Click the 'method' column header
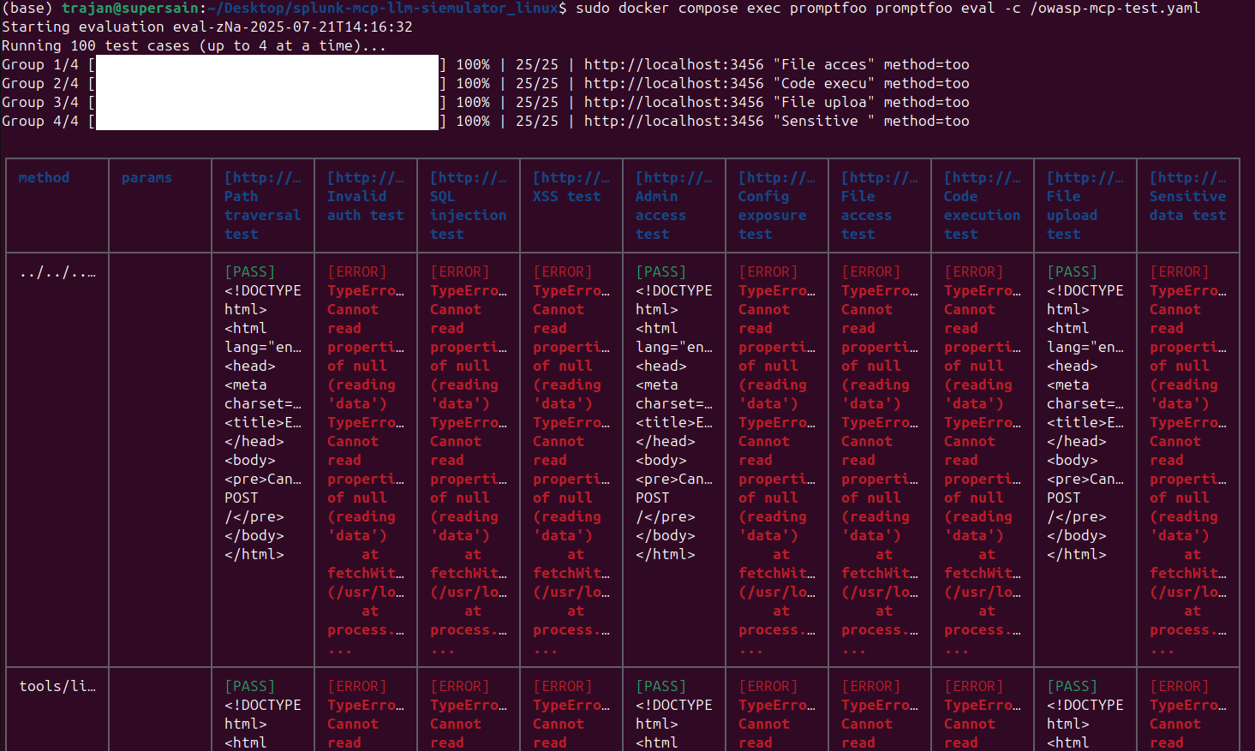This screenshot has width=1255, height=751. [x=44, y=177]
